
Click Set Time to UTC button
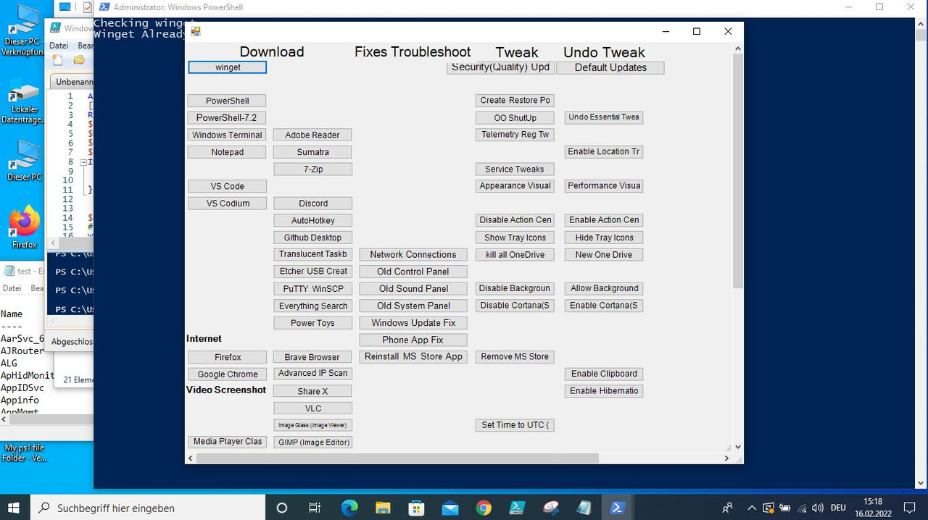point(515,425)
